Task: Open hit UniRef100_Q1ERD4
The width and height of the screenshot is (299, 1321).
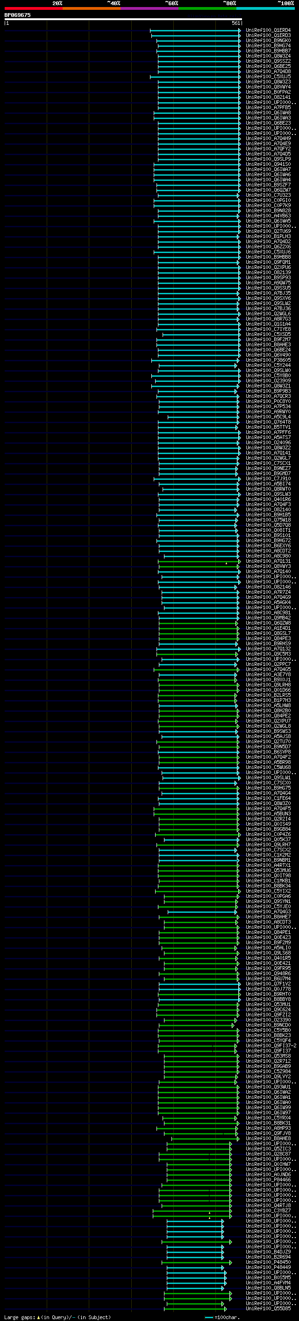Action: (x=268, y=30)
